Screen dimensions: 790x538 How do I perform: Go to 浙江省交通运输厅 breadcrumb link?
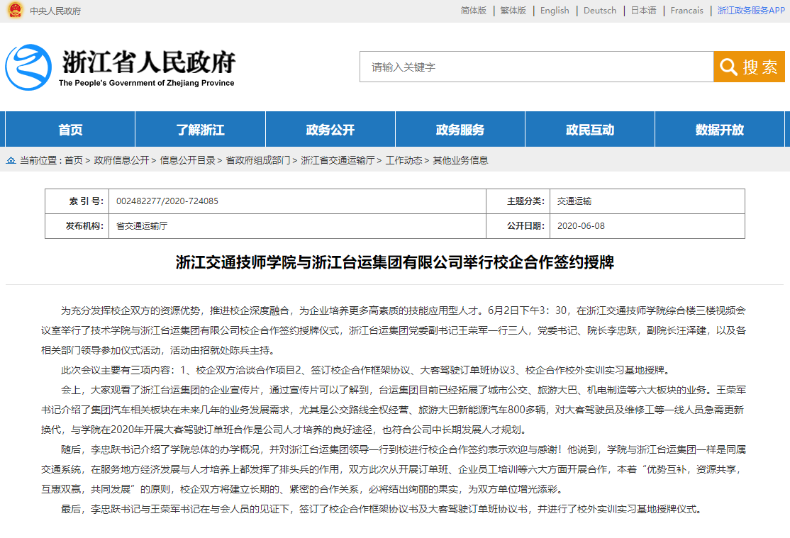(338, 160)
